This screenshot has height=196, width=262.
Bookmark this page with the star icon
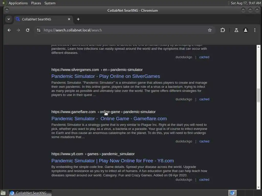[x=210, y=30]
